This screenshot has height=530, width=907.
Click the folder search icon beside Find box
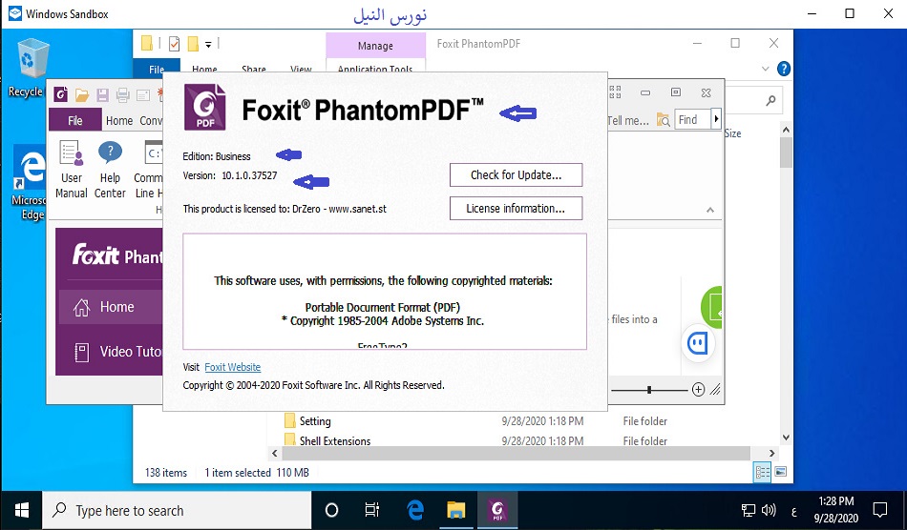click(x=663, y=120)
